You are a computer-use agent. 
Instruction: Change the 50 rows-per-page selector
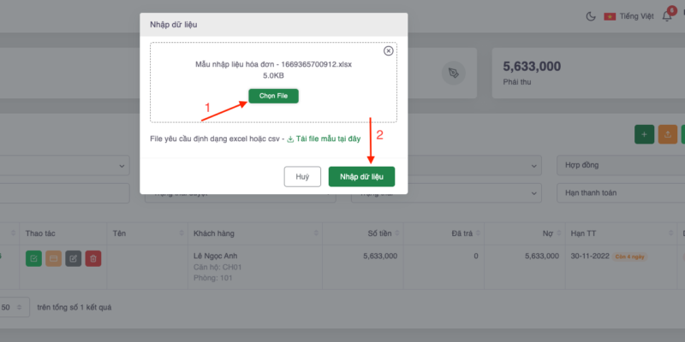pyautogui.click(x=15, y=307)
